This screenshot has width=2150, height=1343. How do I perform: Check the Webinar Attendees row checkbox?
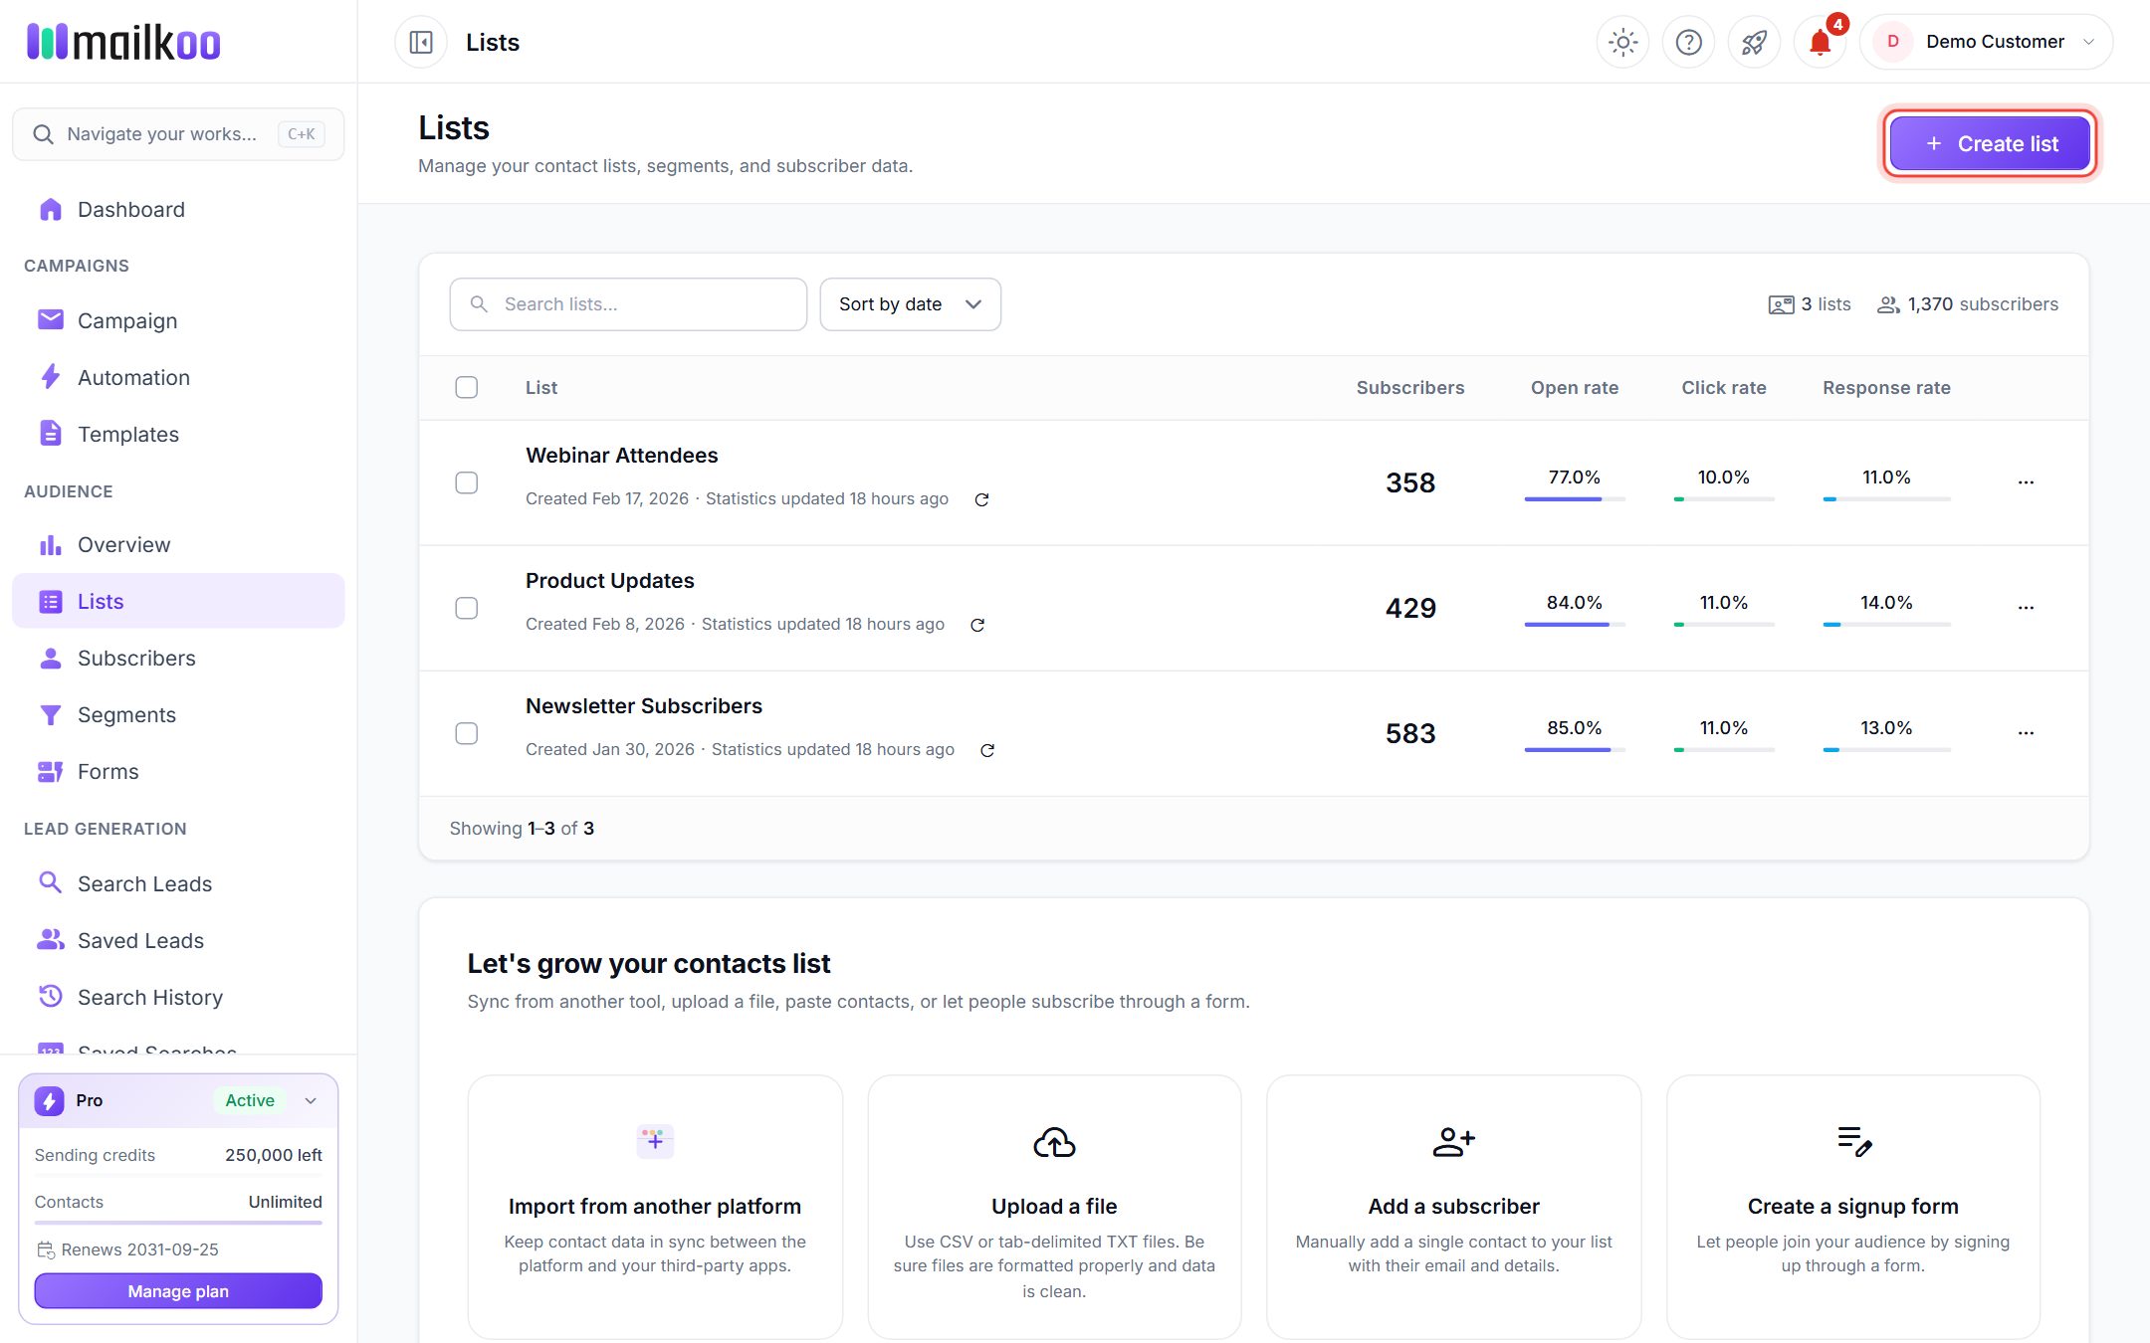point(466,482)
